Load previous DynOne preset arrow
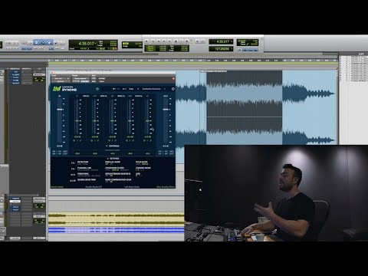Screen dimensions: 368x276 pos(138,89)
